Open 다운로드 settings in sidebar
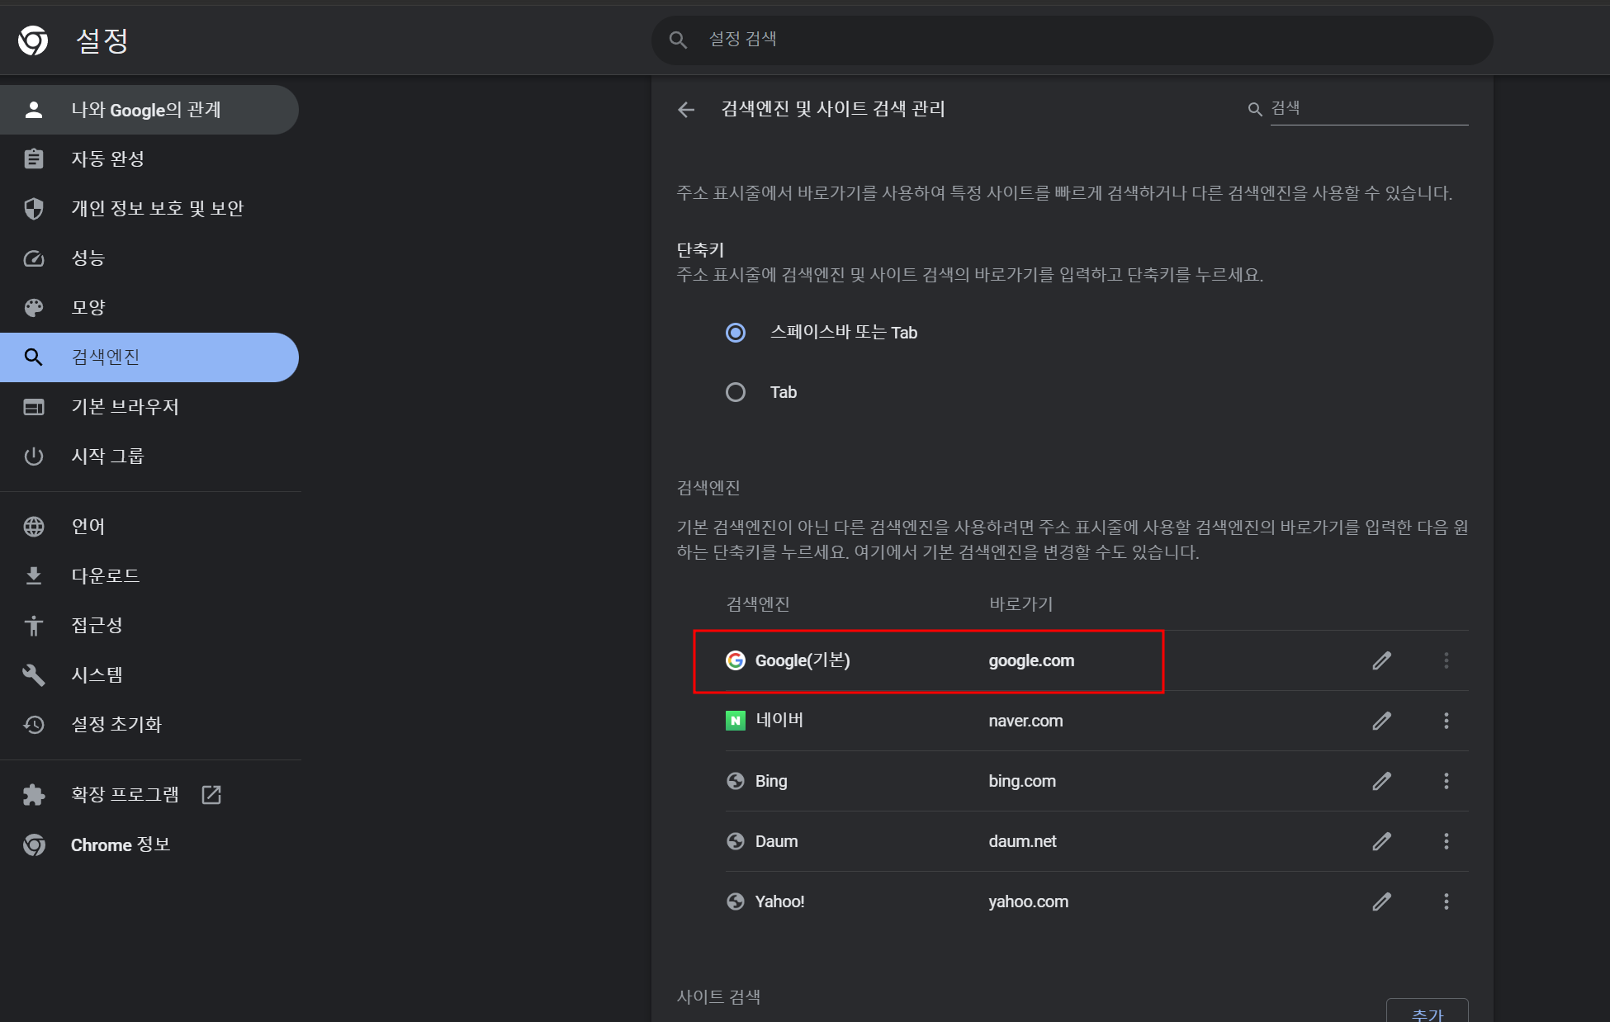The height and width of the screenshot is (1022, 1610). (x=105, y=575)
